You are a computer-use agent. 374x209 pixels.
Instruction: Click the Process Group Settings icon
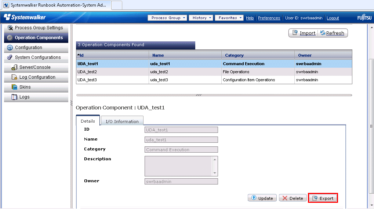pos(10,28)
